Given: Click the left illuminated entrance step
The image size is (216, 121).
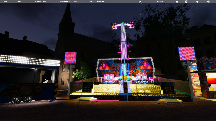Looking at the screenshot, I should tap(87, 99).
